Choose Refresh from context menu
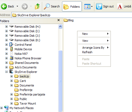This screenshot has height=112, width=132. [94, 52]
